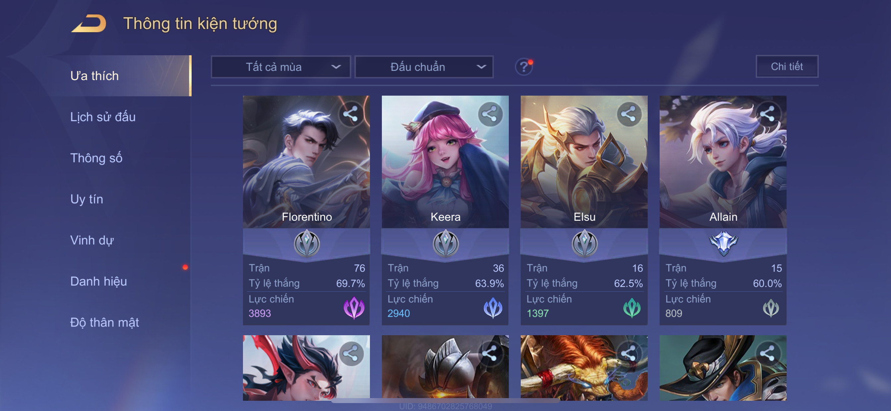This screenshot has width=891, height=411.
Task: Expand the Tất cả mùa season dropdown
Action: coord(281,67)
